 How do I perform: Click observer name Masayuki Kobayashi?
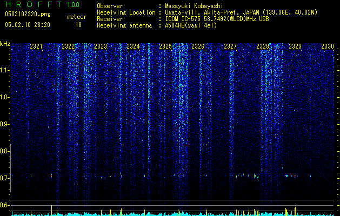click(x=194, y=6)
